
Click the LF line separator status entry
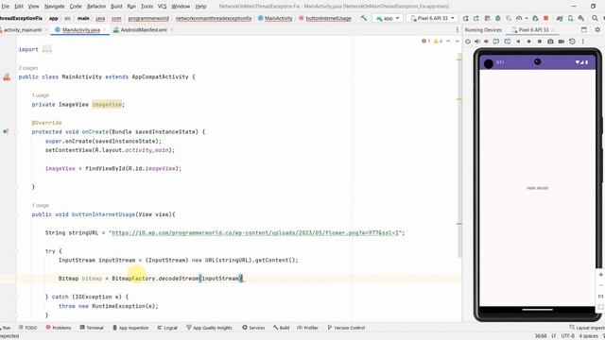[554, 336]
